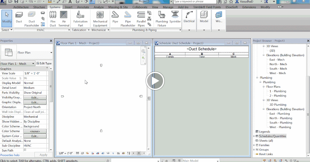Click the Color Scheme <none> button
The height and width of the screenshot is (162, 310).
click(x=35, y=131)
